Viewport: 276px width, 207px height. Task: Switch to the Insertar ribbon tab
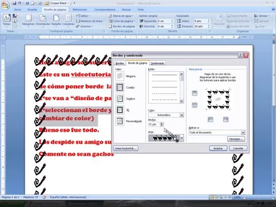pos(32,9)
